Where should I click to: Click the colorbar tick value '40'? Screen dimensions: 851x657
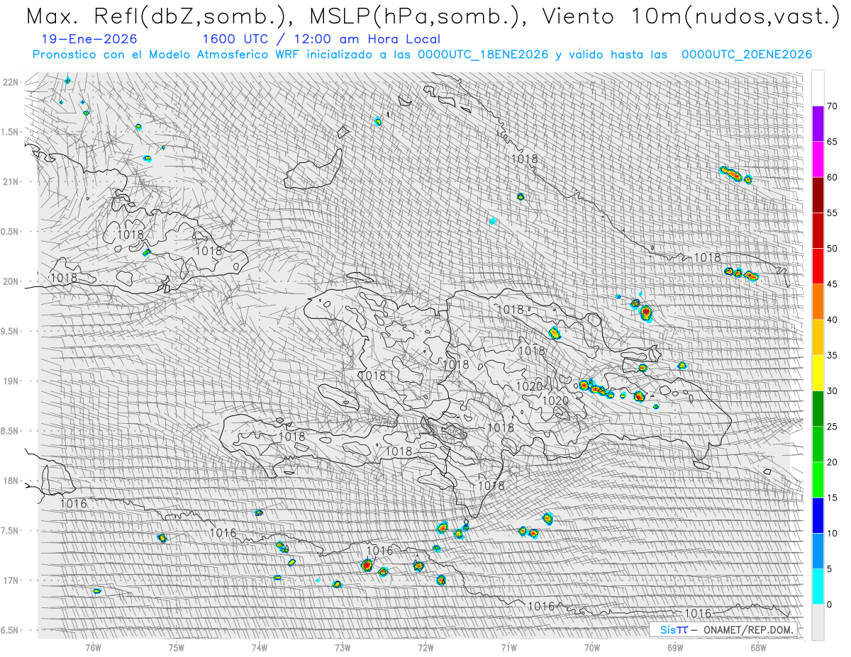coord(832,320)
